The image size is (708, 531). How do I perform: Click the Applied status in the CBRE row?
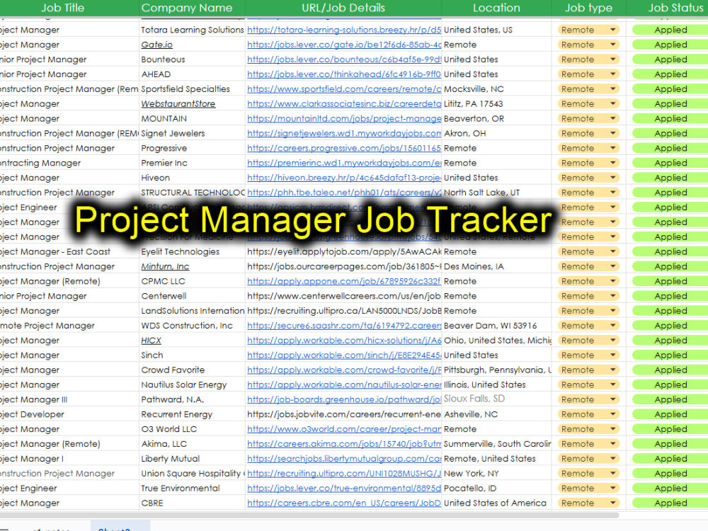tap(670, 503)
